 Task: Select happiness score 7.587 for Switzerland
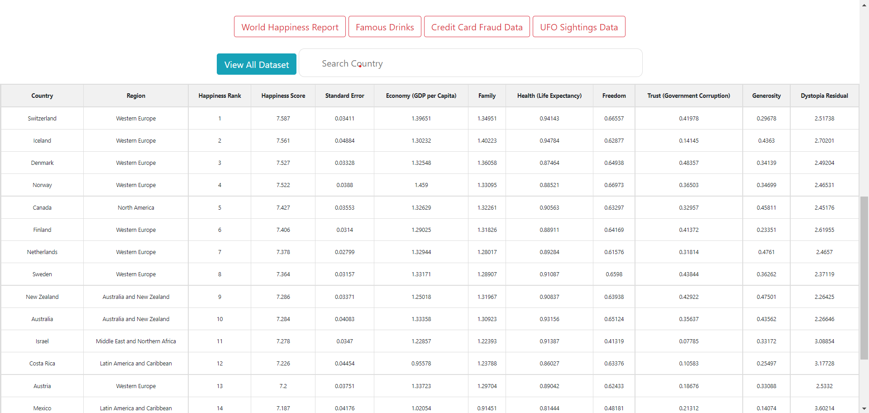click(283, 118)
